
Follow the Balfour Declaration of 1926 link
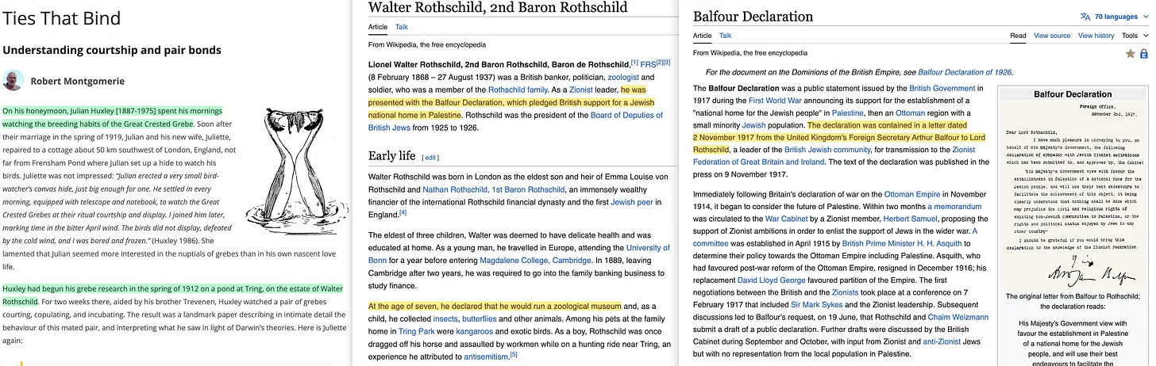[965, 72]
